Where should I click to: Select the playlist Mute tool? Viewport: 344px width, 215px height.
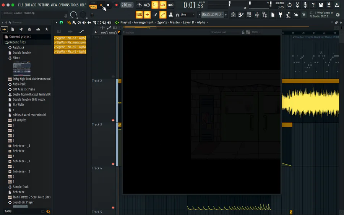(x=84, y=23)
